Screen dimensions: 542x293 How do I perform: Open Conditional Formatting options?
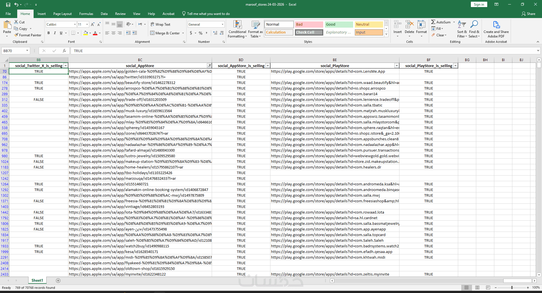[x=237, y=29]
